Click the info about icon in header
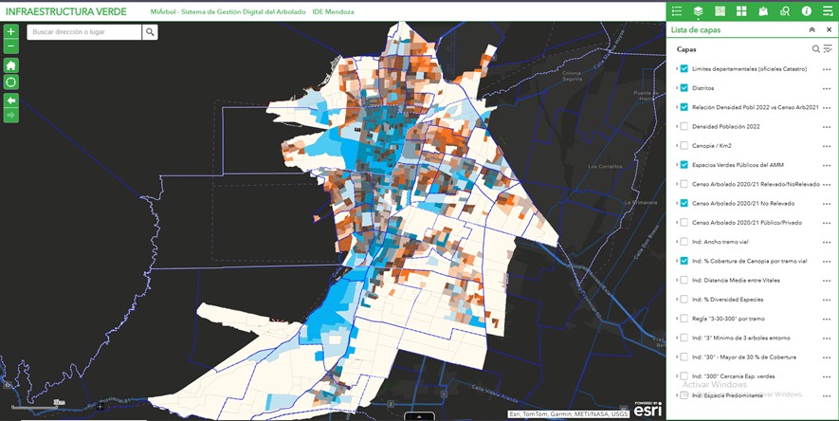Viewport: 839px width, 421px height. tap(806, 10)
